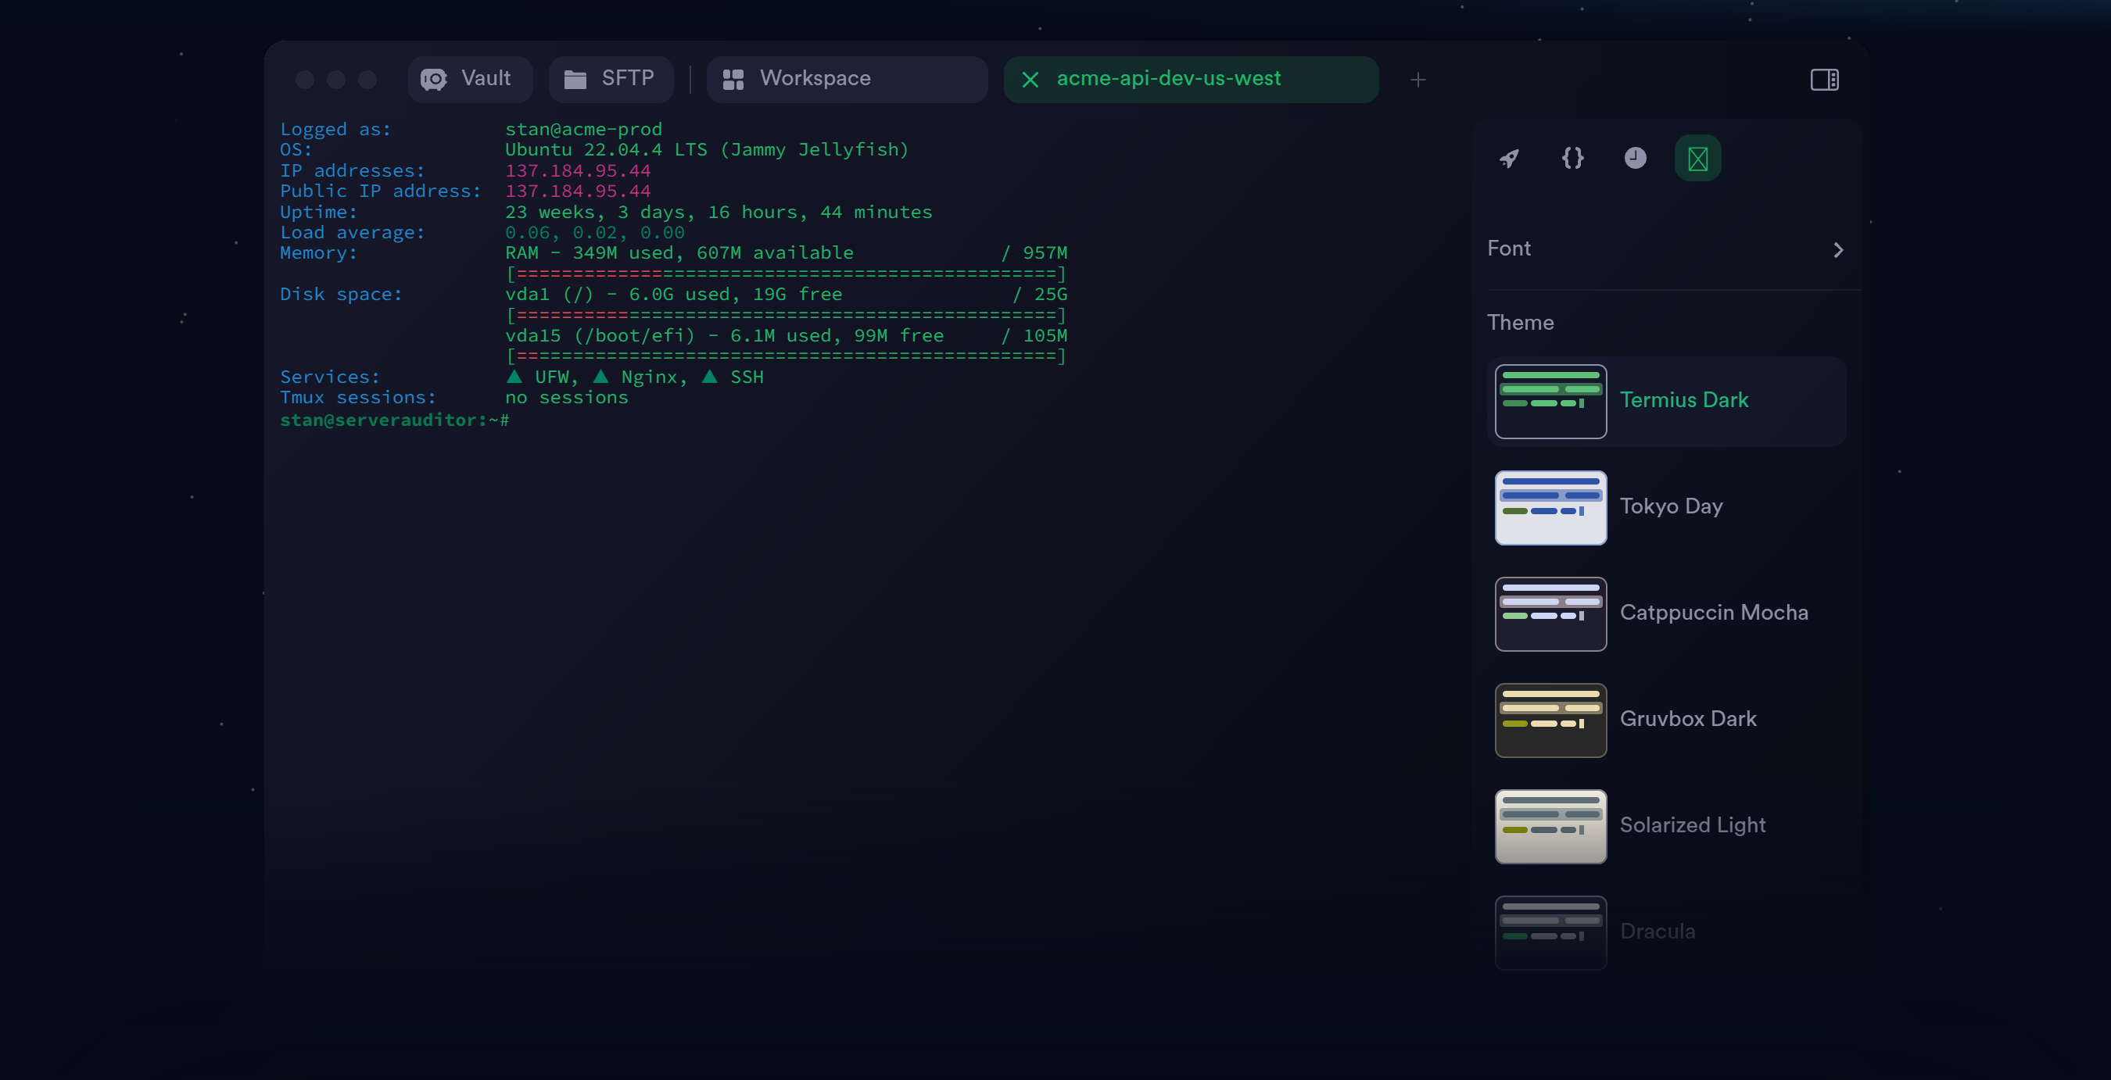The height and width of the screenshot is (1080, 2111).
Task: Open the Vault tab
Action: pos(470,79)
